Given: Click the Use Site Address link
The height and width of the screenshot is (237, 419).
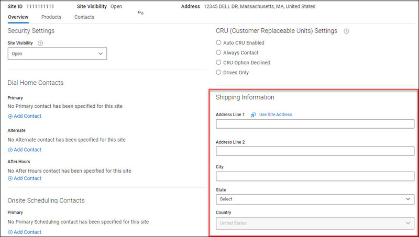Looking at the screenshot, I should (275, 115).
